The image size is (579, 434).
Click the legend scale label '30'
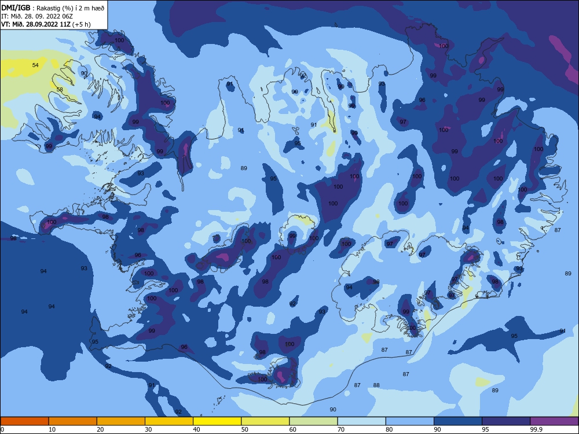click(x=148, y=429)
